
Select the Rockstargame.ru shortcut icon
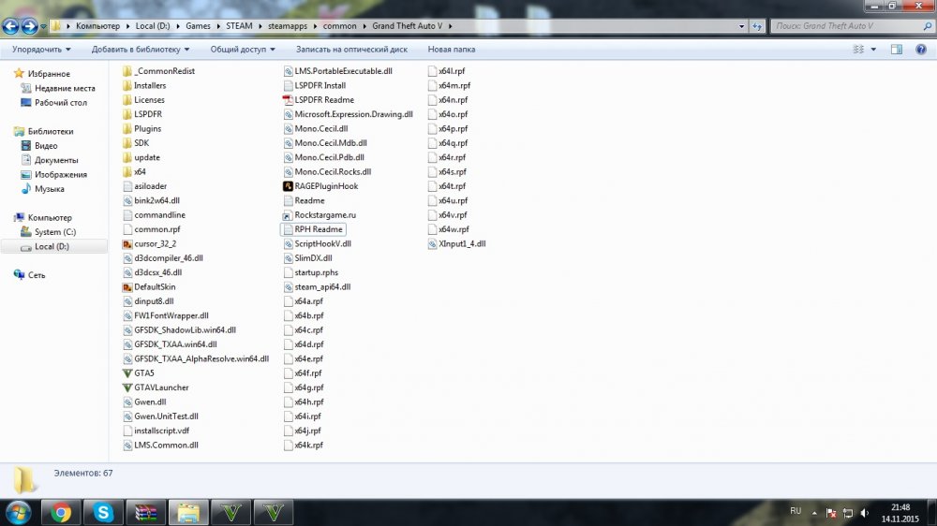coord(288,215)
